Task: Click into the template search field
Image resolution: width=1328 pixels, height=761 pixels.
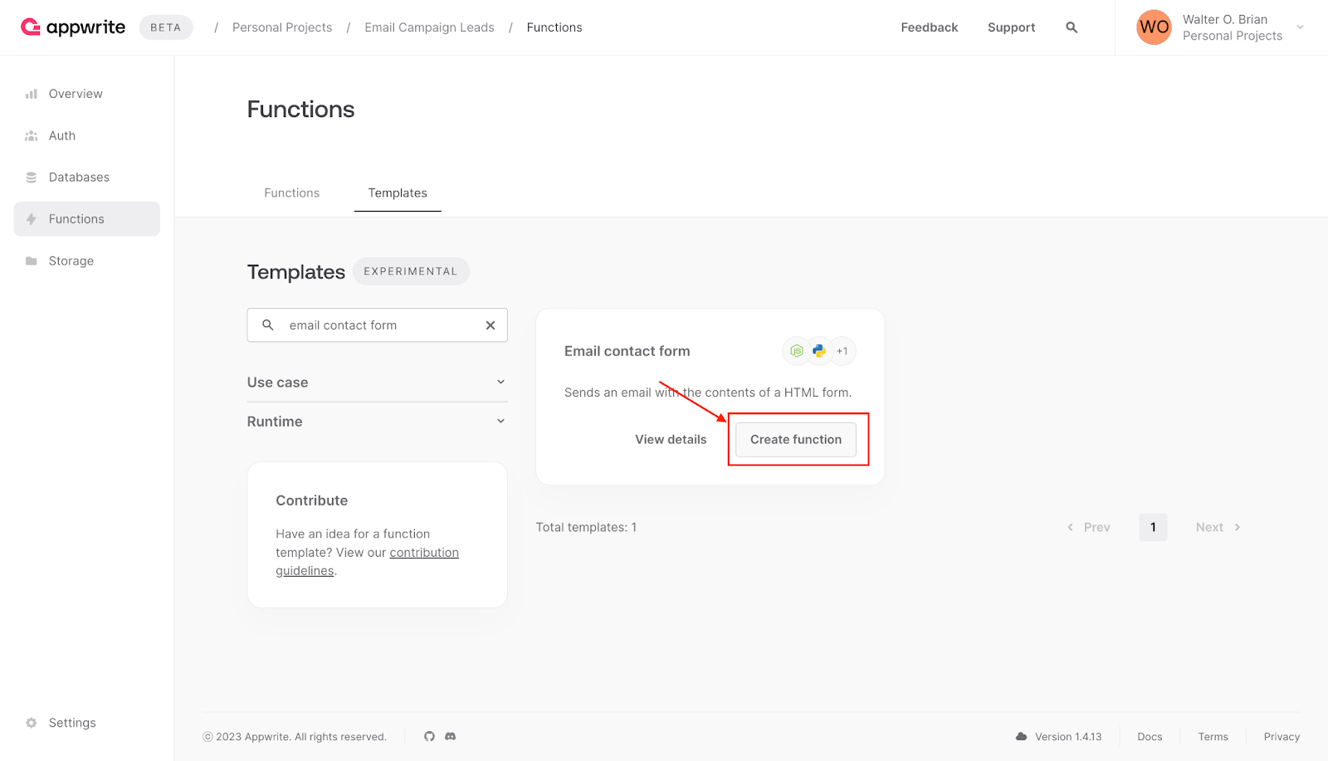Action: 377,325
